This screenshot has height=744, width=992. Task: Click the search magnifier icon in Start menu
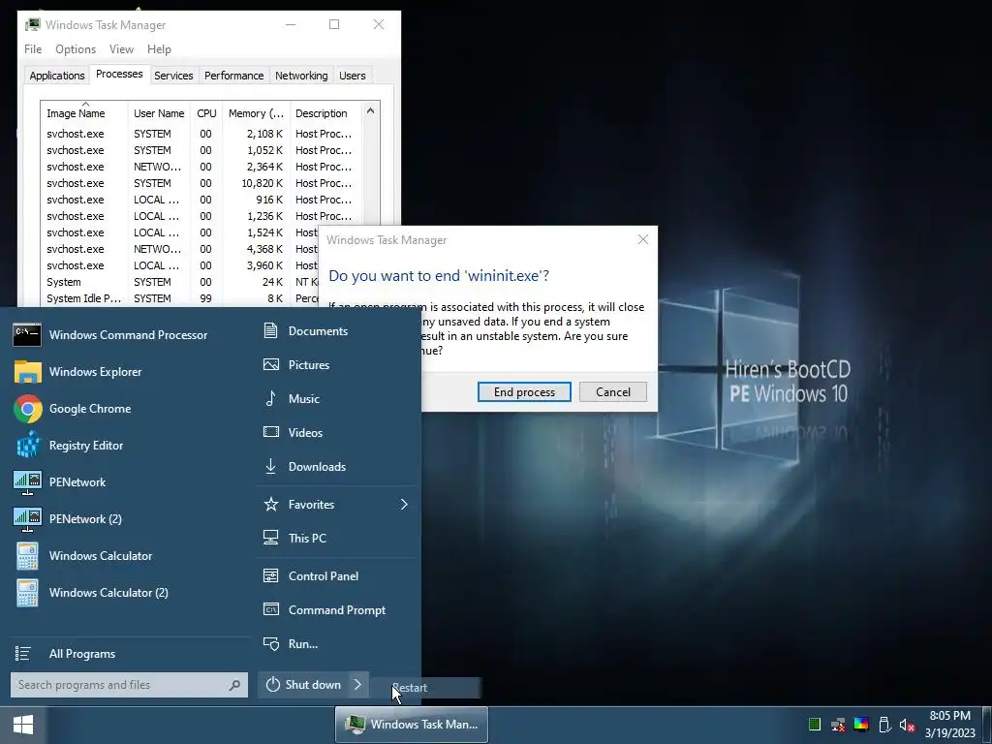234,685
